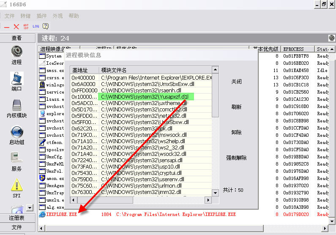Select the UmxTray process row
Image resolution: width=336 pixels, height=235 pixels.
coord(52,193)
